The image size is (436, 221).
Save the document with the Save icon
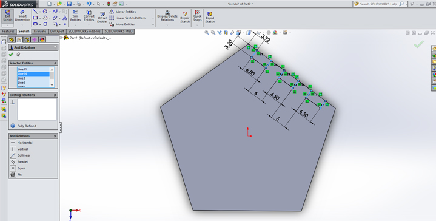[x=69, y=4]
